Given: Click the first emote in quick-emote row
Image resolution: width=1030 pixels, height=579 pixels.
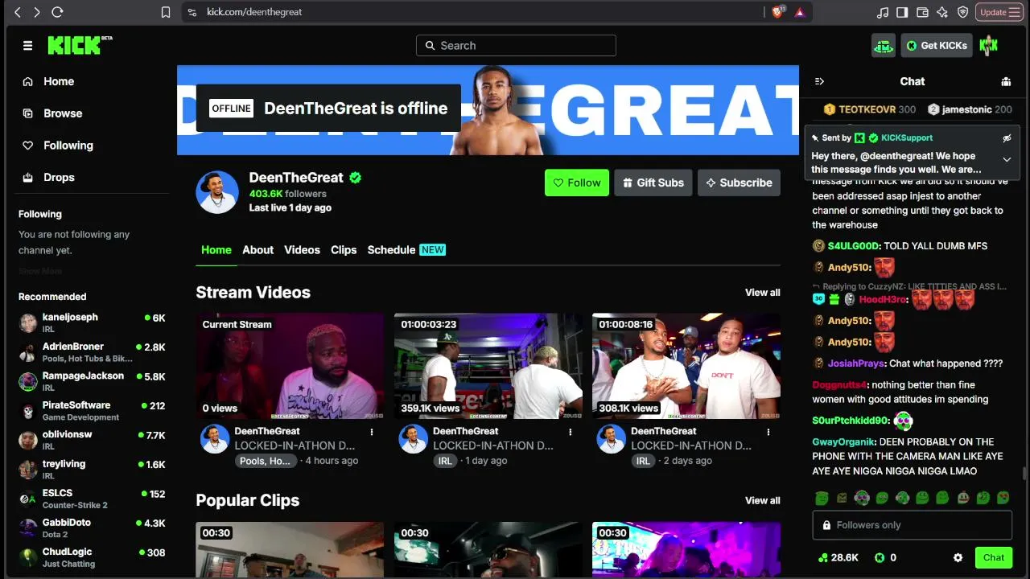Looking at the screenshot, I should (822, 499).
